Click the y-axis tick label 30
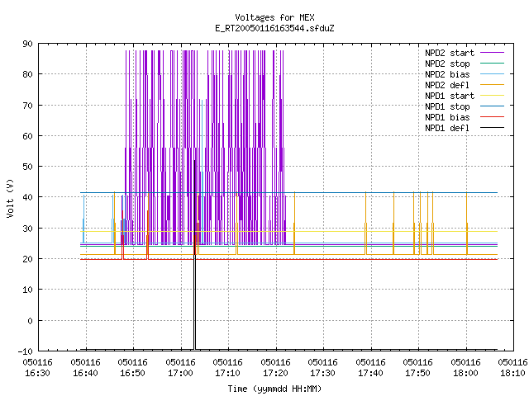Screen dimensions: 529x396 click(x=27, y=229)
